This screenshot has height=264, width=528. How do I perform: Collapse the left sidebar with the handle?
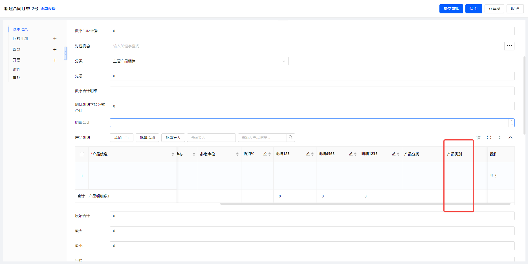pos(65,53)
